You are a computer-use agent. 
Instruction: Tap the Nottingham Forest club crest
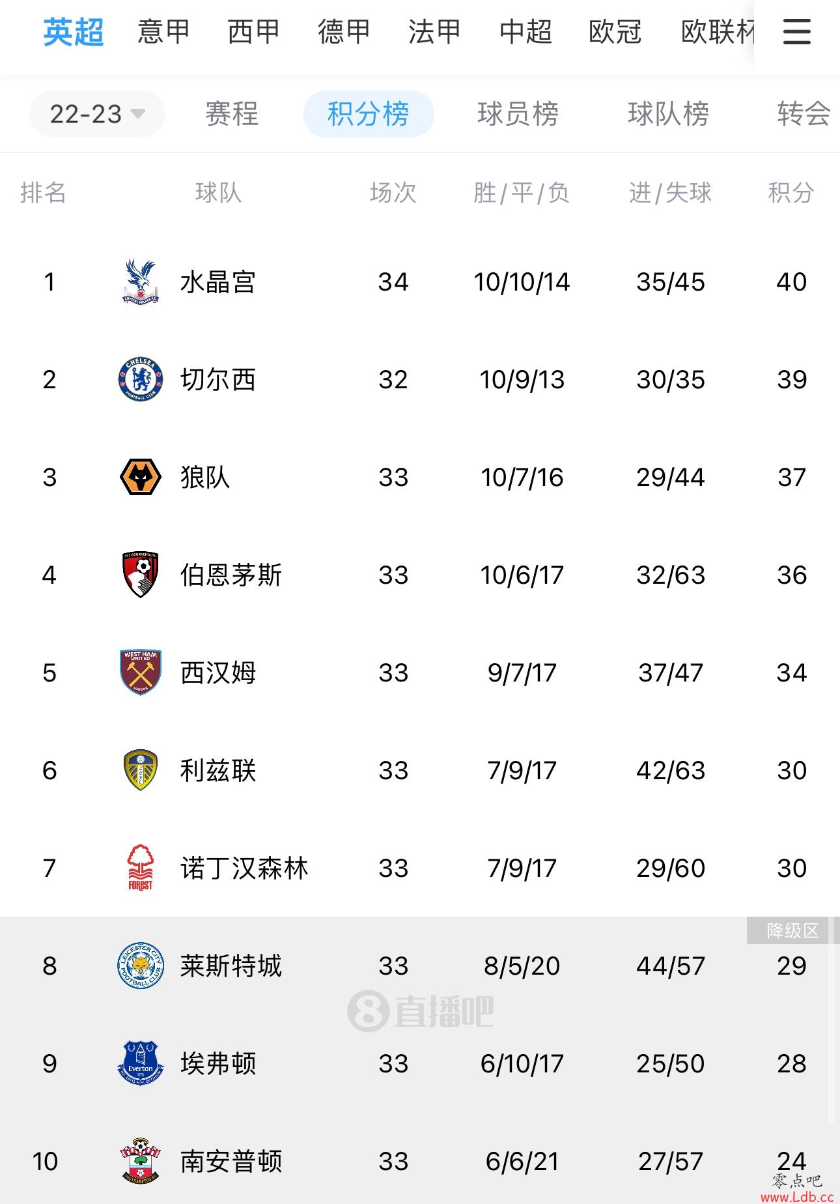pos(141,868)
